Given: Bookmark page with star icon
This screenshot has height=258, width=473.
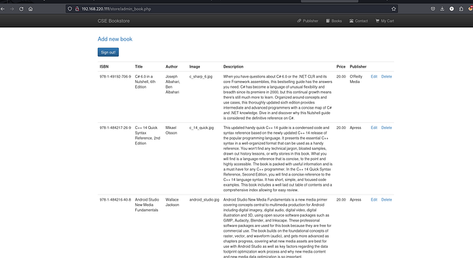Looking at the screenshot, I should tap(394, 9).
